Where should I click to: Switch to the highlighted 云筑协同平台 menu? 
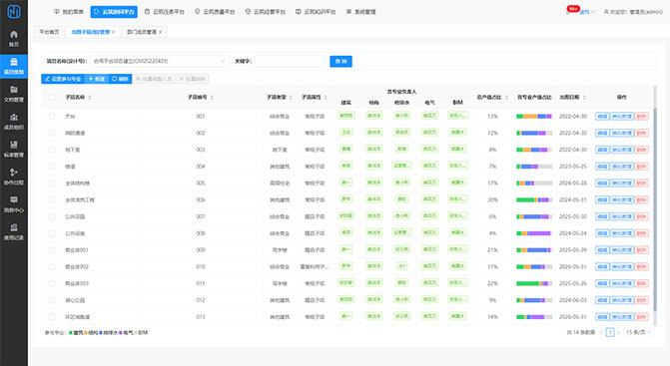pos(114,12)
